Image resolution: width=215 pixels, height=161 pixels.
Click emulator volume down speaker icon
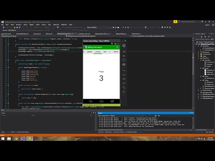[x=124, y=56]
